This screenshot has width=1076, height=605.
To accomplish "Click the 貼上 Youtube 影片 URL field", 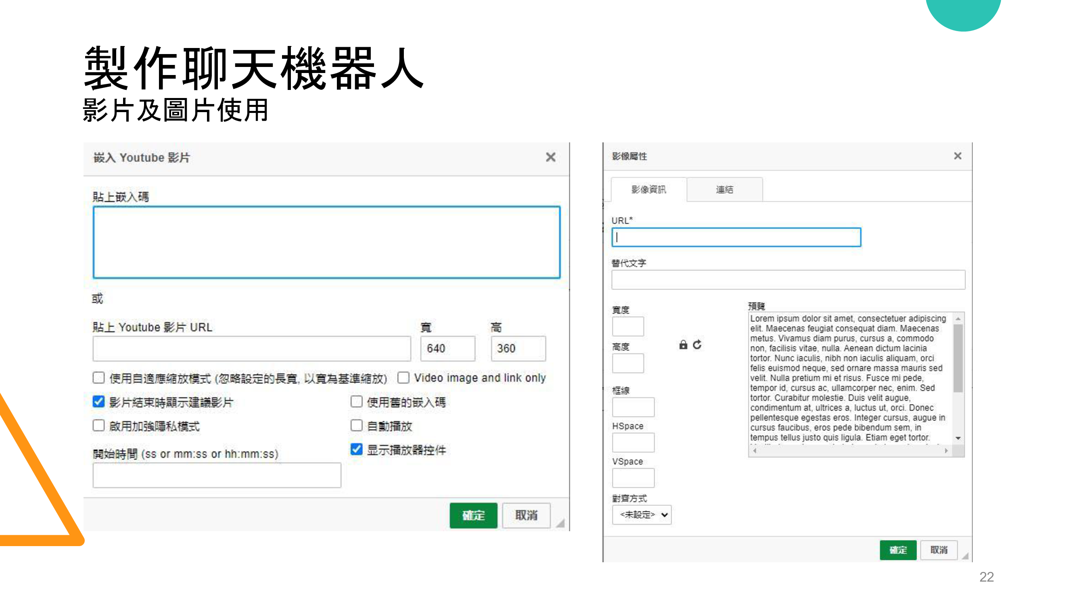I will [251, 348].
